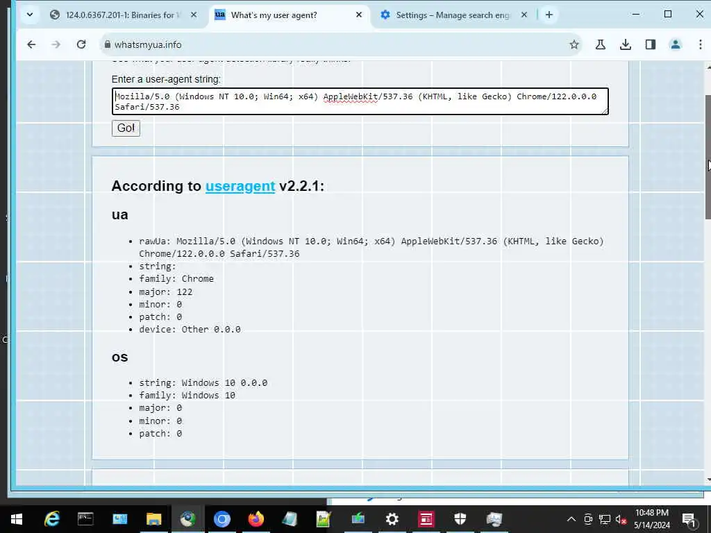
Task: Open the profile avatar menu
Action: coord(675,44)
